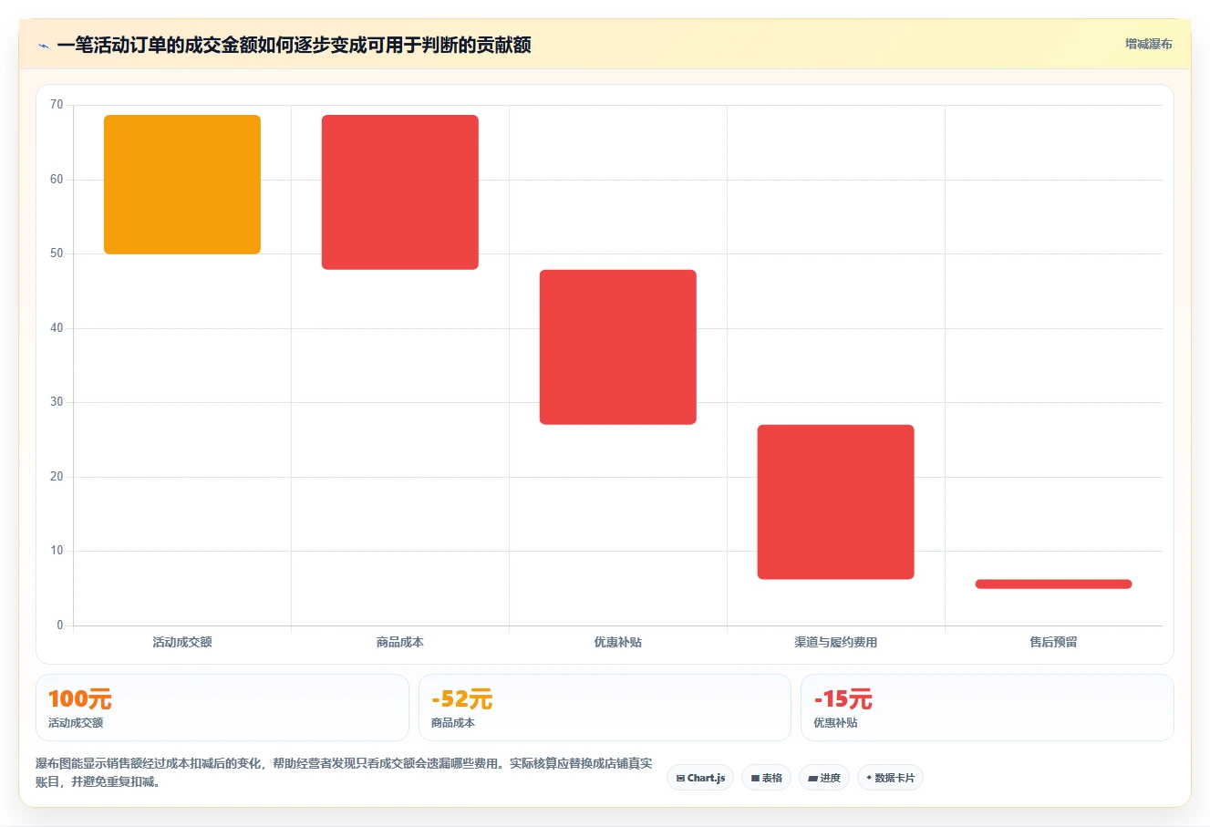Click the 优惠补贴 axis label
Screen dimensions: 1210x827
618,642
